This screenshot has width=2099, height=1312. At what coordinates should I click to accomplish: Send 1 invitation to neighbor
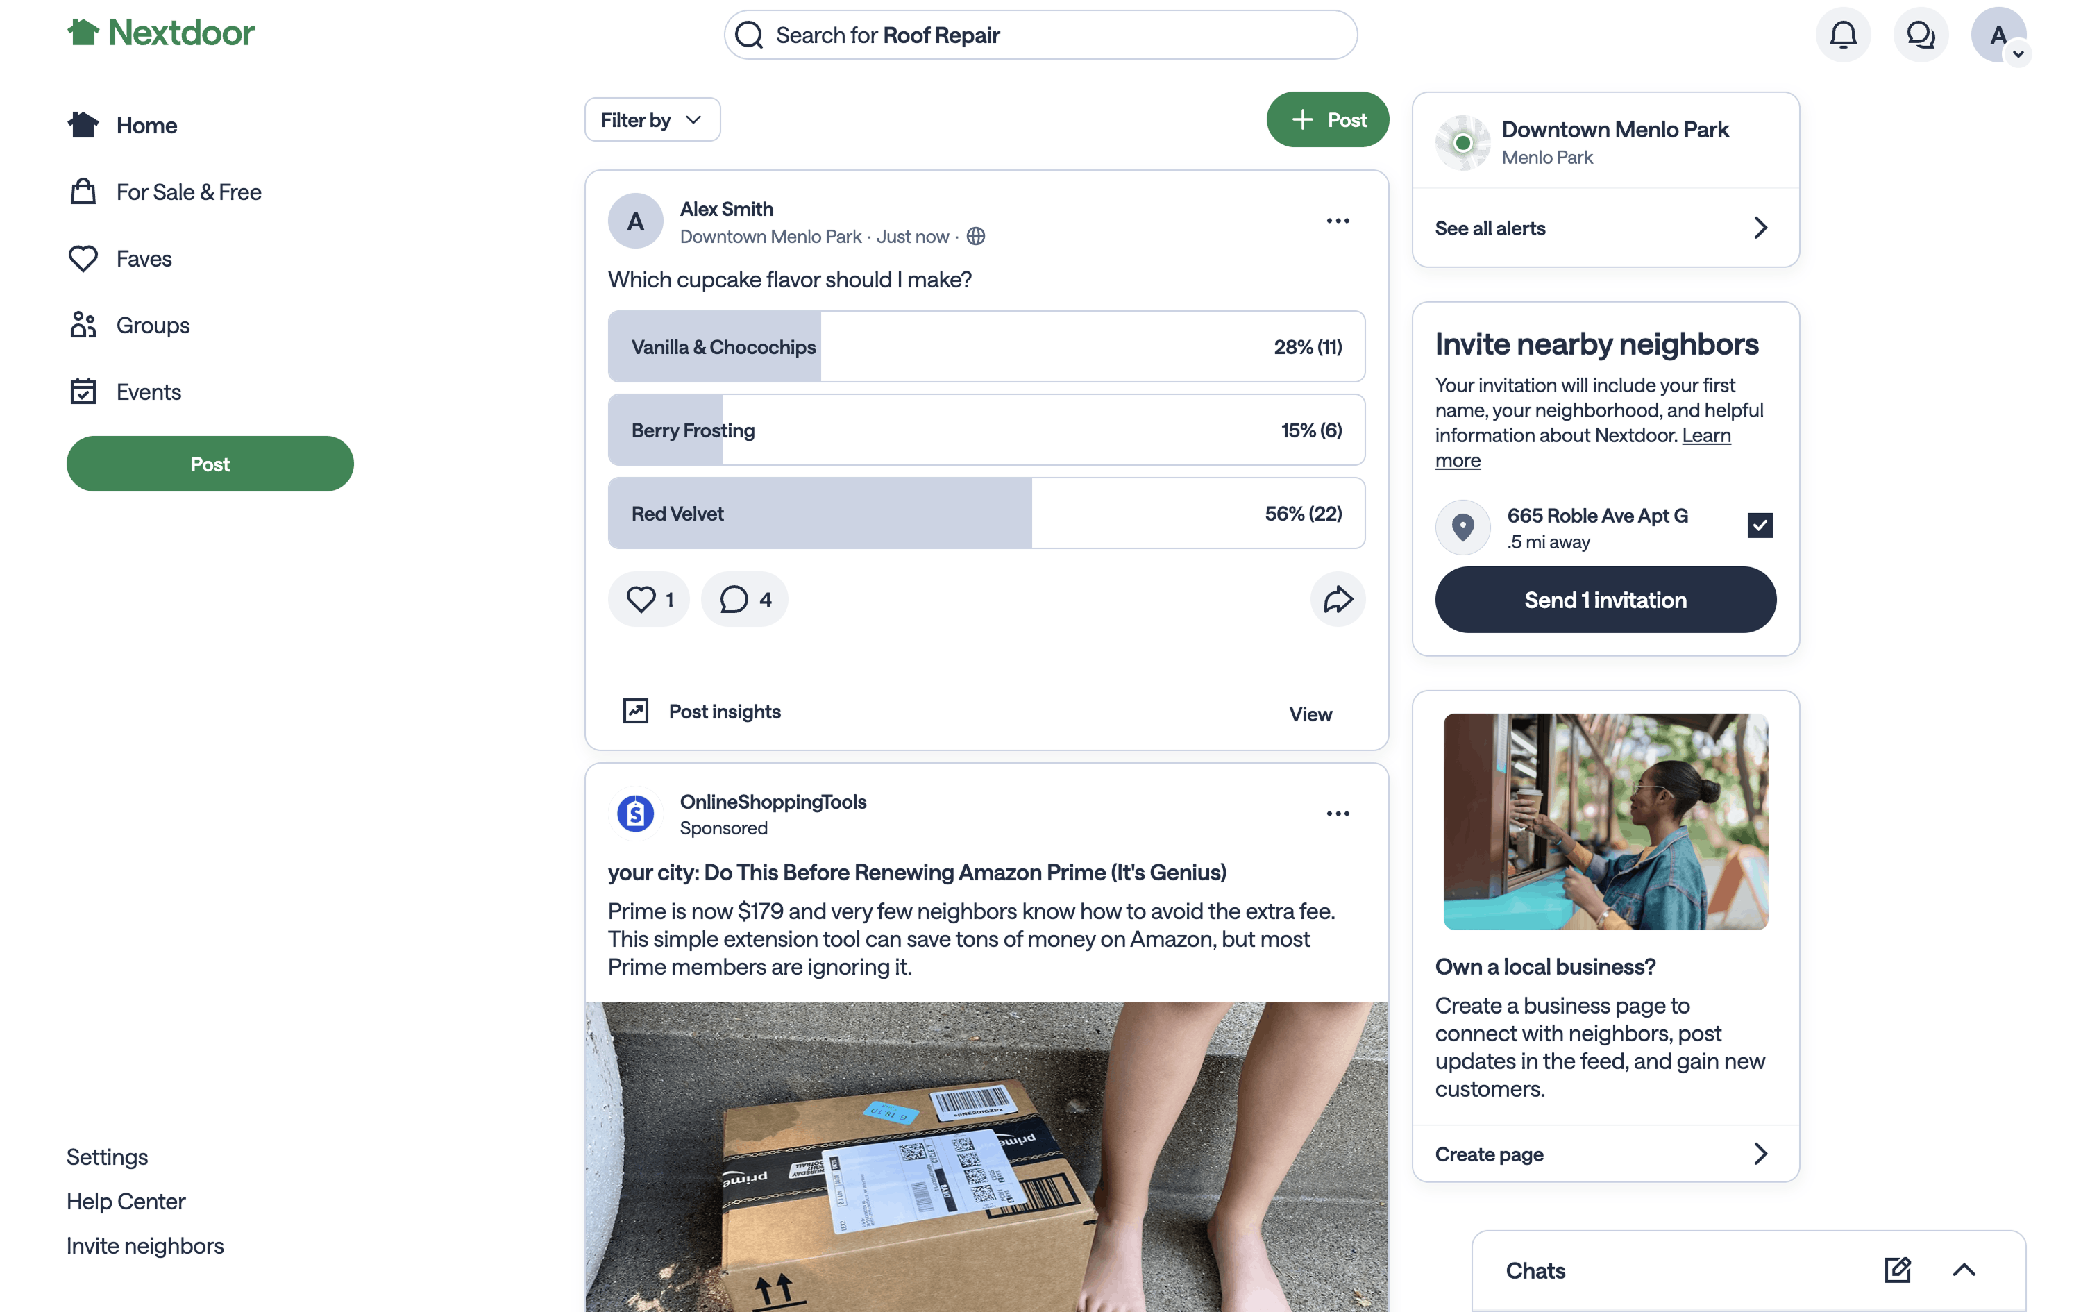coord(1605,600)
